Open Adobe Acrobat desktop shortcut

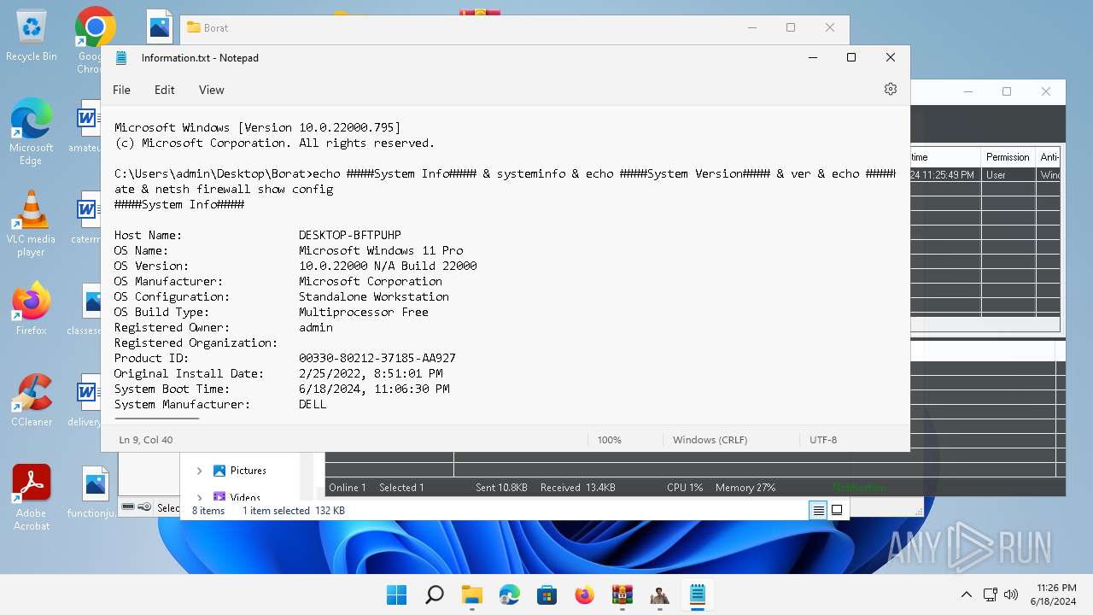tap(31, 497)
